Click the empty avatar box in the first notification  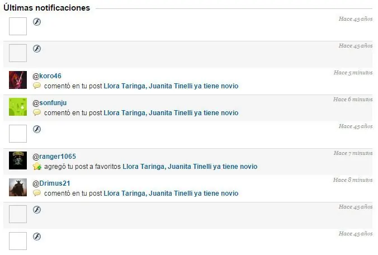tap(18, 26)
